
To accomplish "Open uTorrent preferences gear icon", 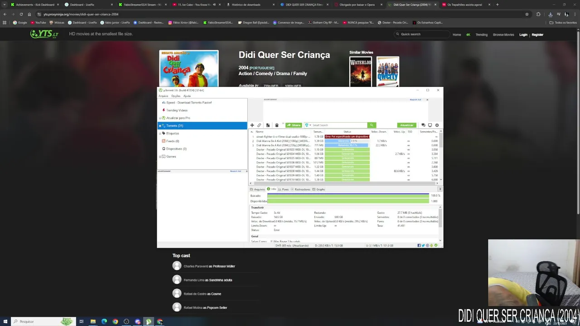I will pyautogui.click(x=437, y=125).
